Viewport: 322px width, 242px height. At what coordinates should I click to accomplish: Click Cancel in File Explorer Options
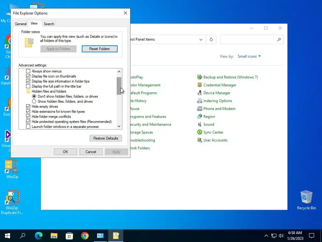pyautogui.click(x=91, y=152)
